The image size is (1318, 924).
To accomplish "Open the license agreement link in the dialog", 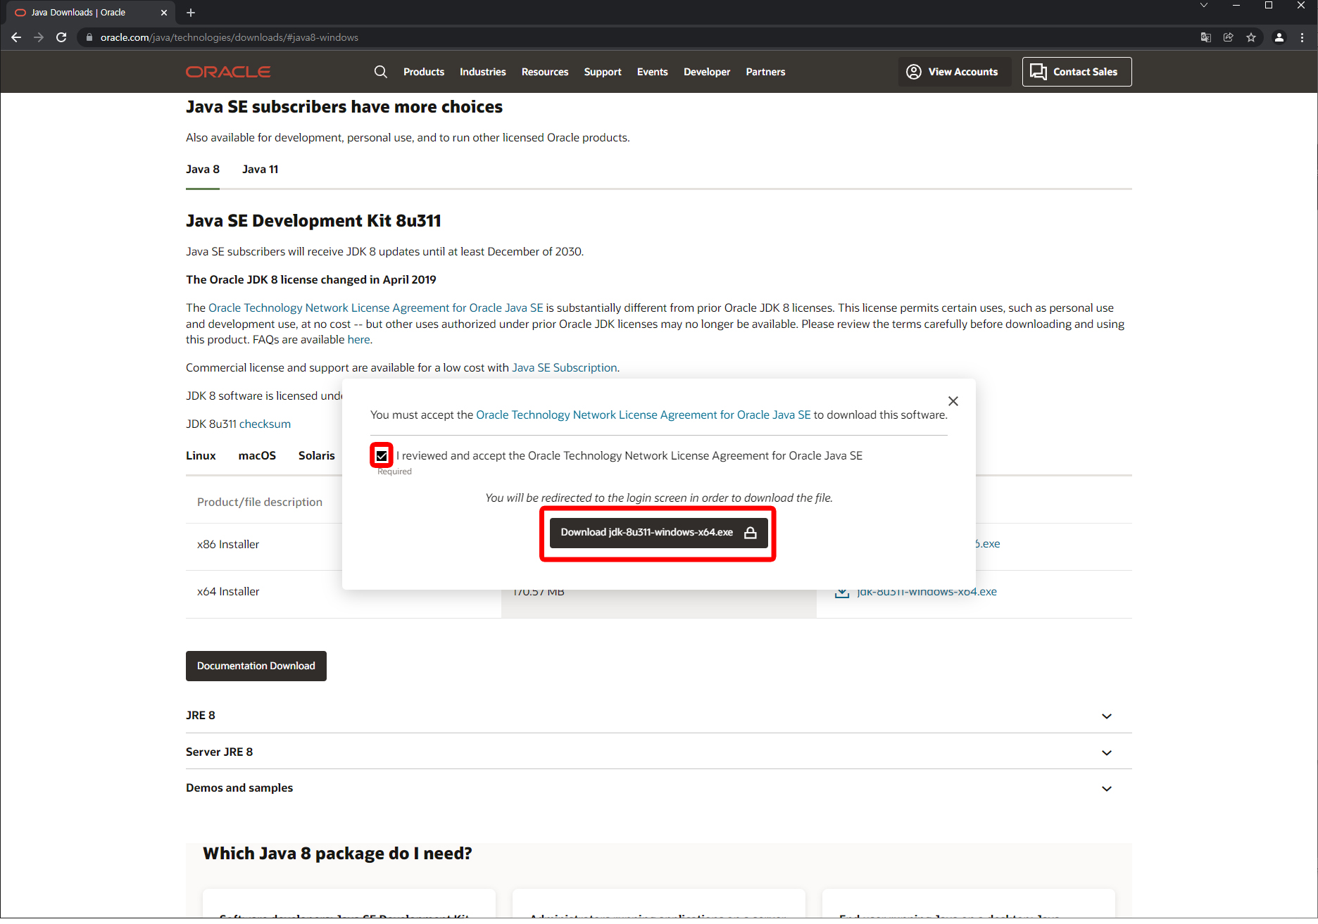I will 644,415.
